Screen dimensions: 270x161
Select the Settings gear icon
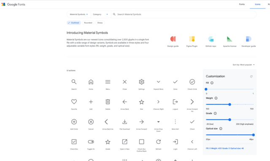(x=142, y=82)
